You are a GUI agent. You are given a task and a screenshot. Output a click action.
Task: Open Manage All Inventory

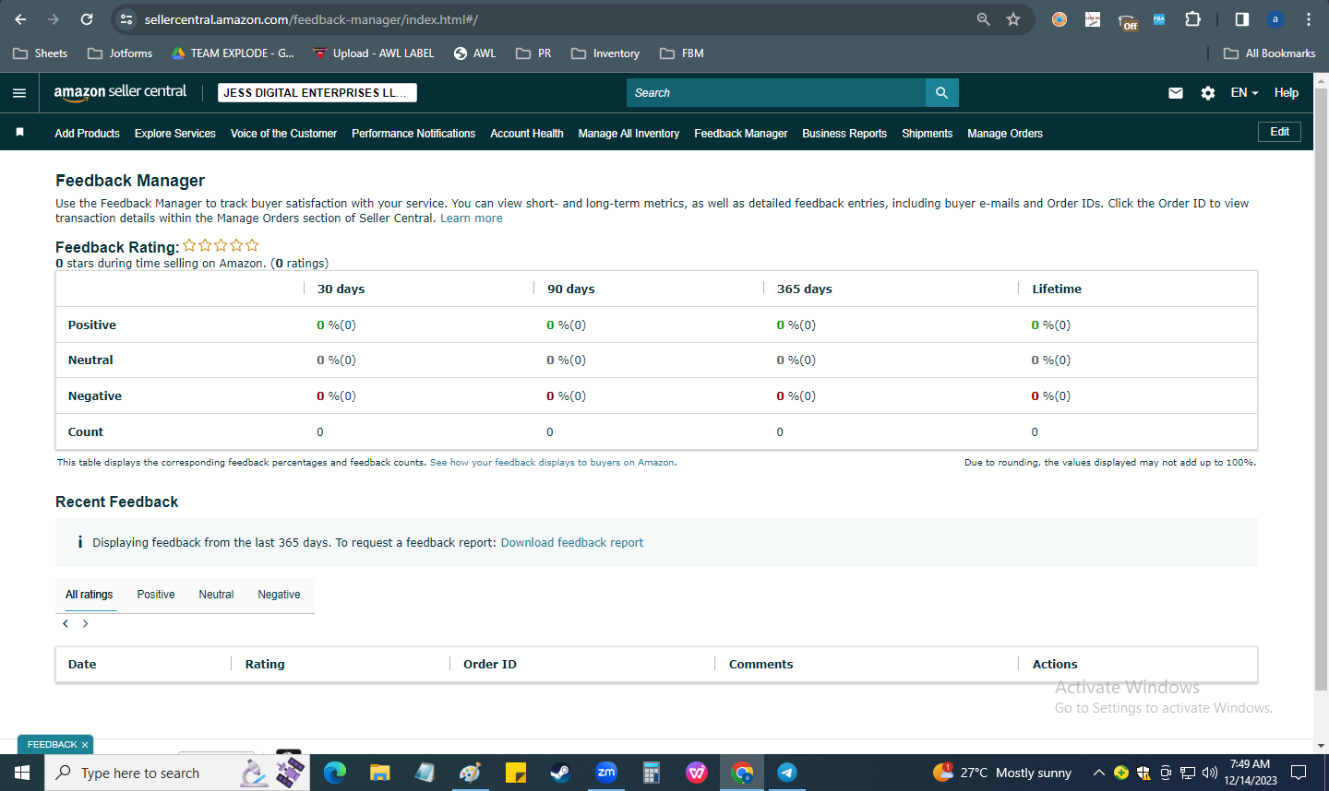pos(629,134)
